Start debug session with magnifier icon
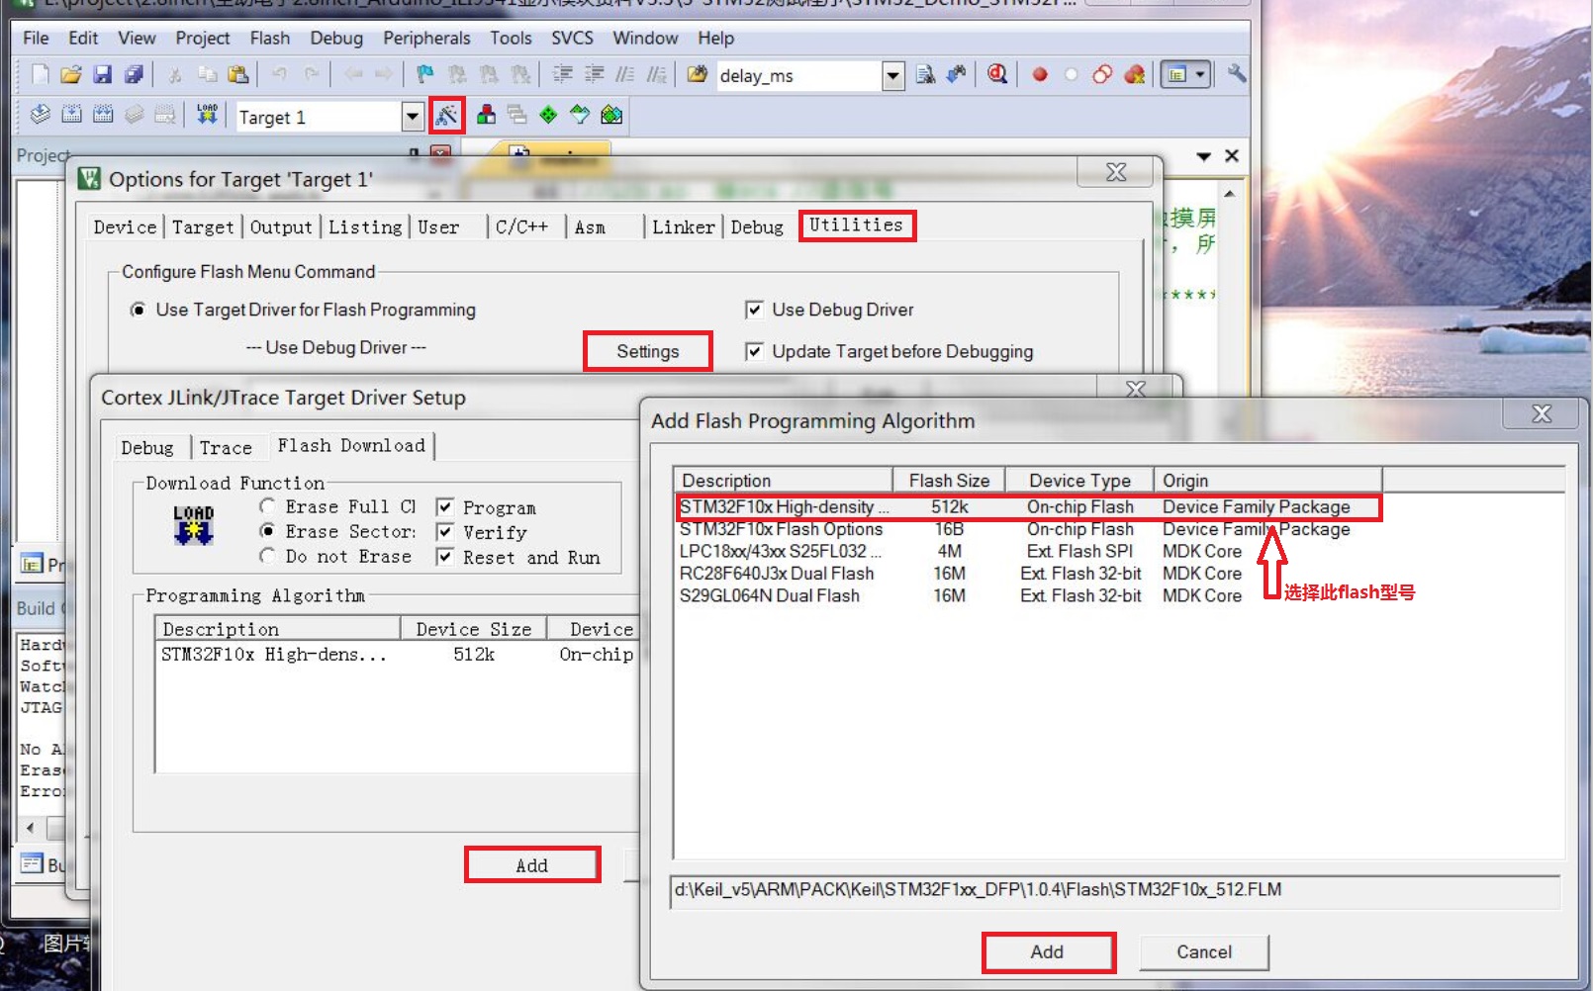This screenshot has width=1593, height=991. coord(997,75)
